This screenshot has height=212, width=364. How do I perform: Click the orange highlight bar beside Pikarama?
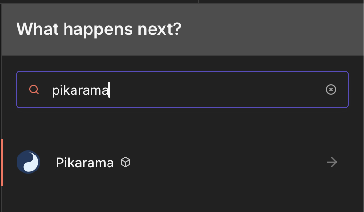(x=2, y=162)
